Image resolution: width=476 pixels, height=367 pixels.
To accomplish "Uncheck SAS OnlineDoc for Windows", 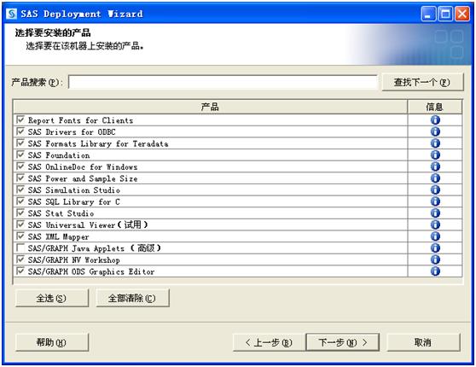I will [20, 166].
